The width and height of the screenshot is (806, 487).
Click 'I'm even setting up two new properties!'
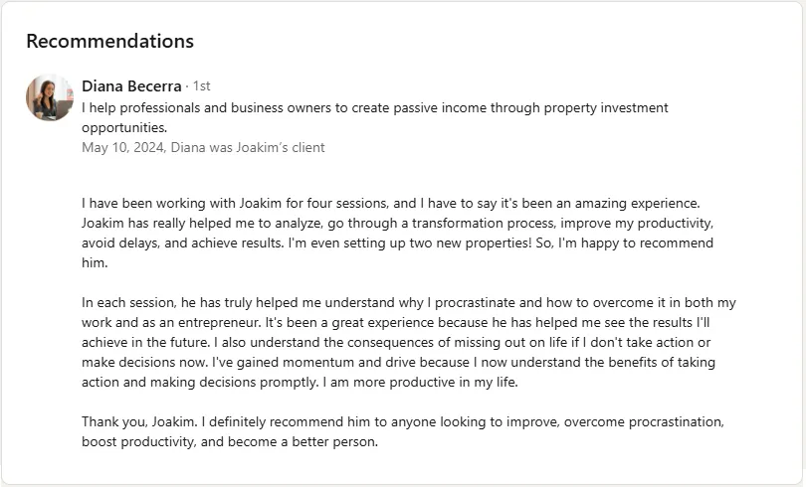click(x=410, y=243)
